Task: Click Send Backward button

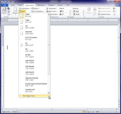Action: (x=105, y=11)
